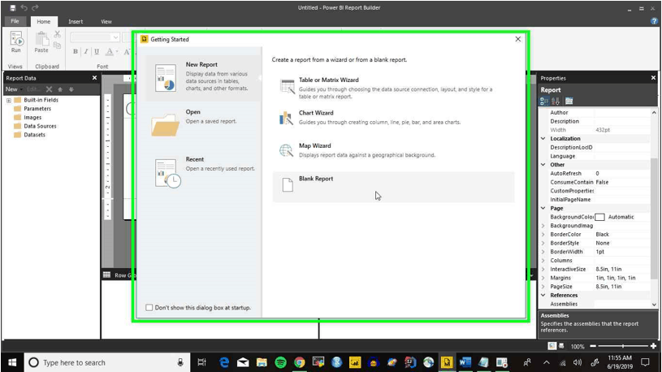Select the Table or Matrix Wizard option
Image resolution: width=662 pixels, height=372 pixels.
point(393,88)
